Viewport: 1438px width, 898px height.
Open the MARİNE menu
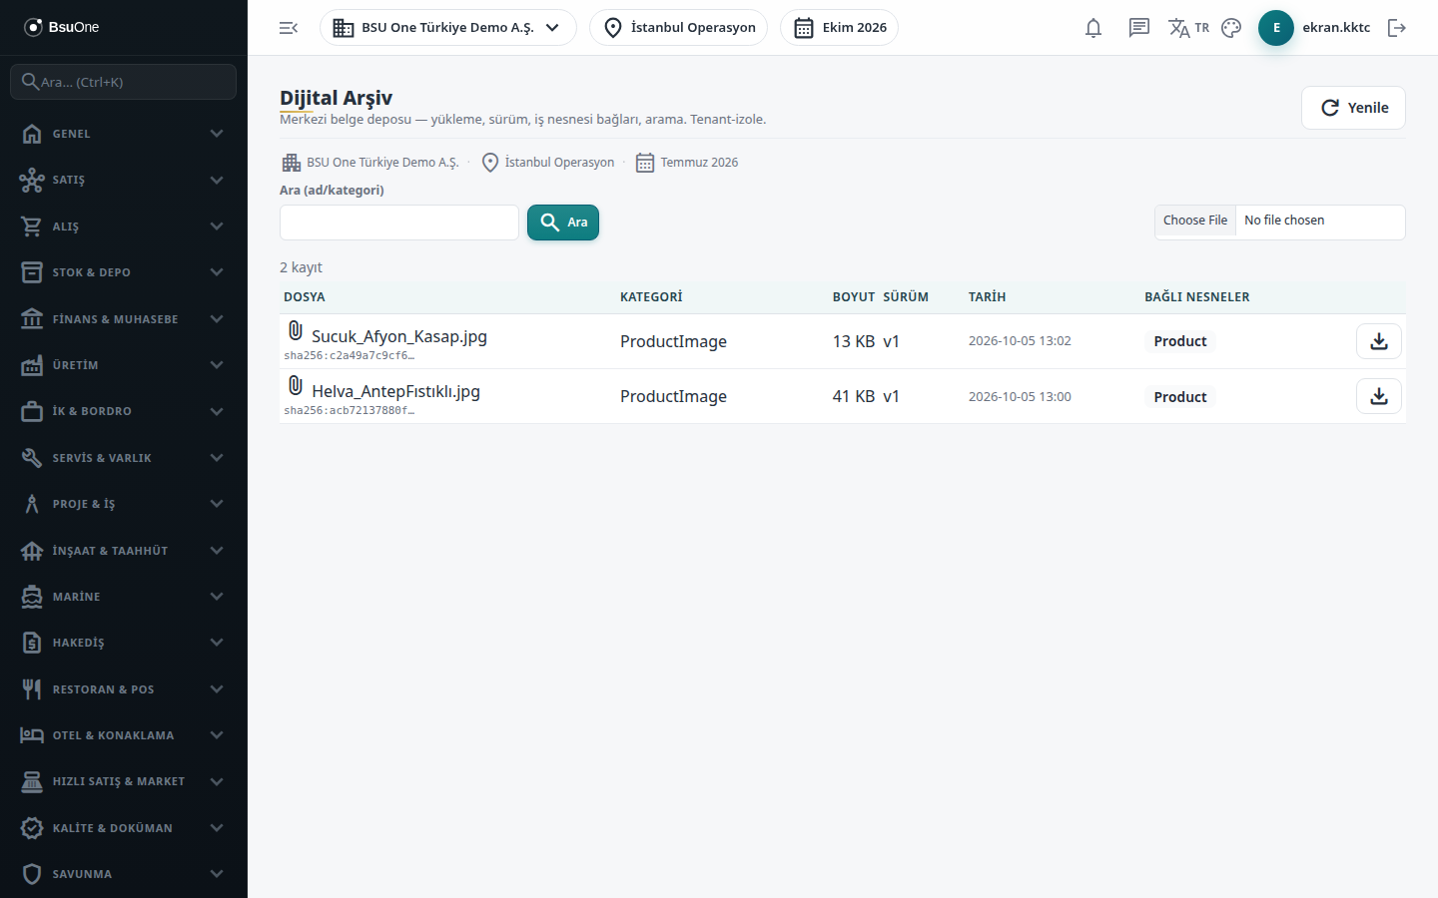tap(124, 597)
